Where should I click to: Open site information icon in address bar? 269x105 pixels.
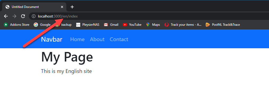pyautogui.click(x=34, y=16)
